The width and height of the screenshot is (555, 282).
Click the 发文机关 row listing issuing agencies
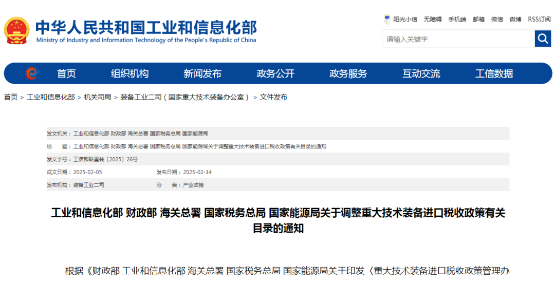click(x=278, y=134)
